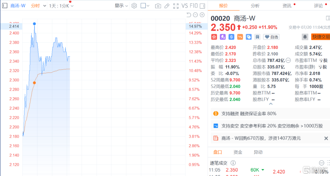The height and width of the screenshot is (176, 330).
Task: Toggle the right quote panel icon
Action: tap(202, 6)
